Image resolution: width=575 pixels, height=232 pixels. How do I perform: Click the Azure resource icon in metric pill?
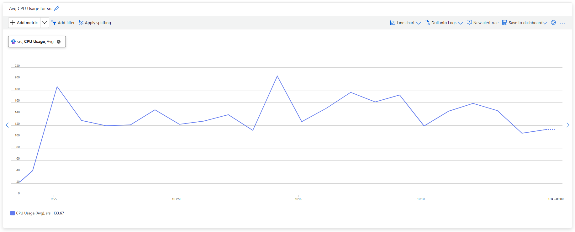[x=13, y=42]
